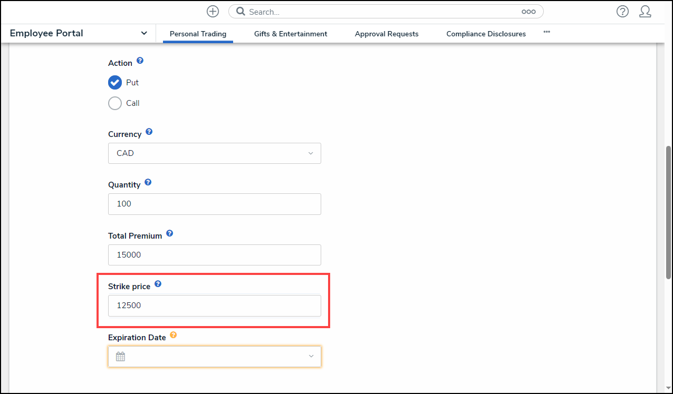Click the Strike price help icon
Viewport: 673px width, 394px height.
(158, 284)
